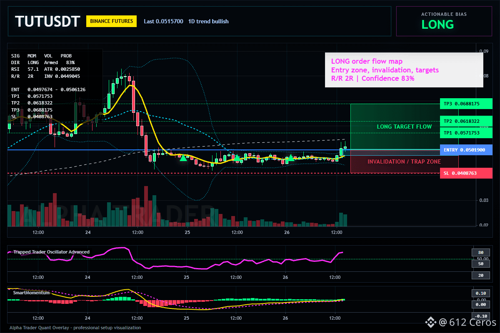Click the 'SmartMomentum' indicator title
Screen dimensions: 500x333
tap(31, 293)
